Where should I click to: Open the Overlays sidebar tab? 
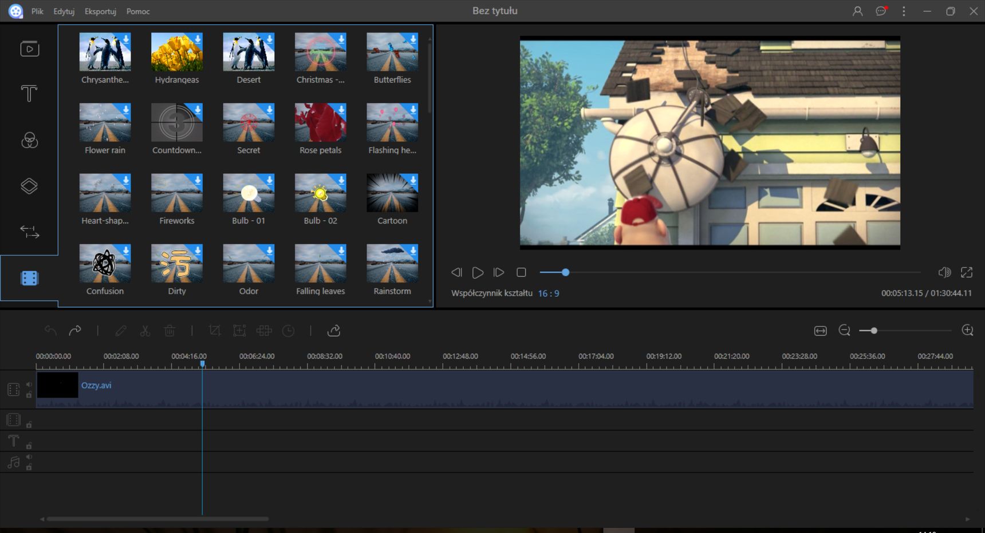pyautogui.click(x=29, y=186)
